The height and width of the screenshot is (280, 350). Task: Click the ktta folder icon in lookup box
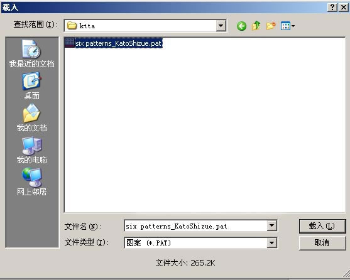tap(72, 25)
